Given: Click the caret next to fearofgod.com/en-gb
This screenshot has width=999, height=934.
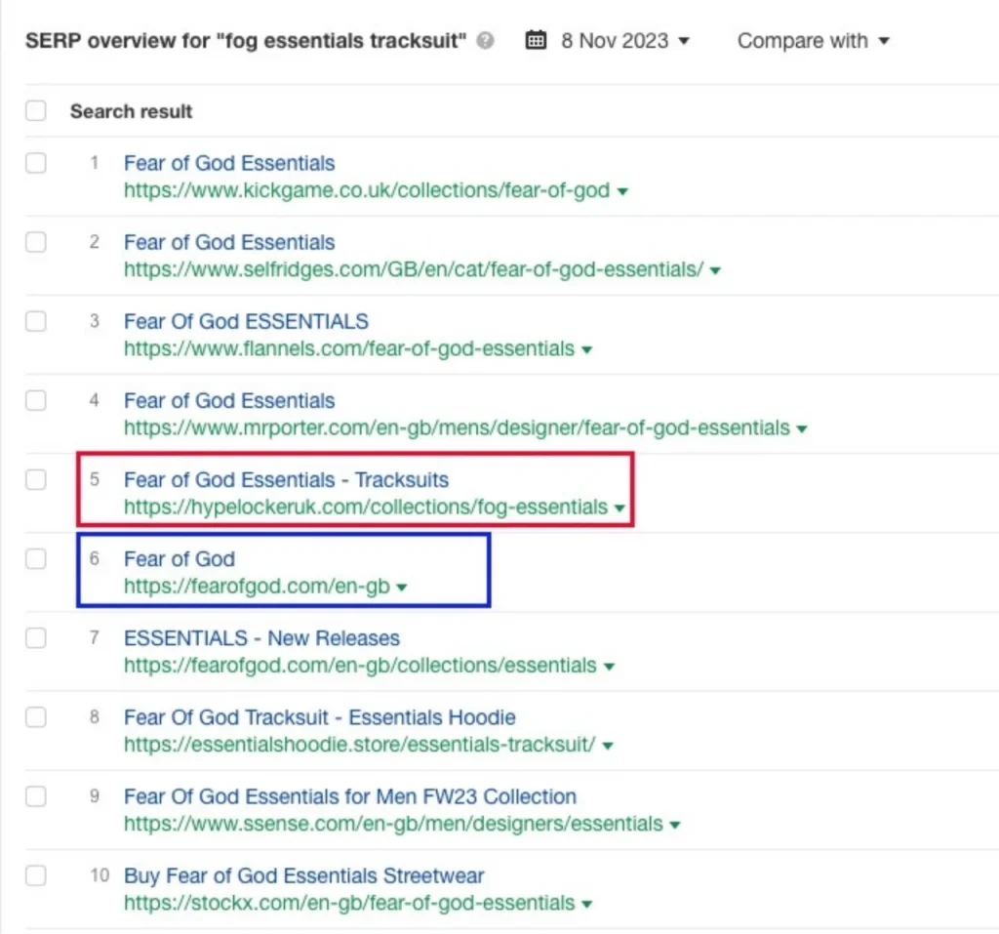Looking at the screenshot, I should pyautogui.click(x=401, y=588).
